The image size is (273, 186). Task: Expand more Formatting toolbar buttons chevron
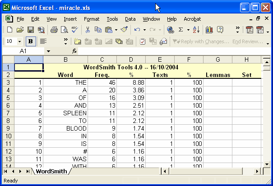[65, 41]
